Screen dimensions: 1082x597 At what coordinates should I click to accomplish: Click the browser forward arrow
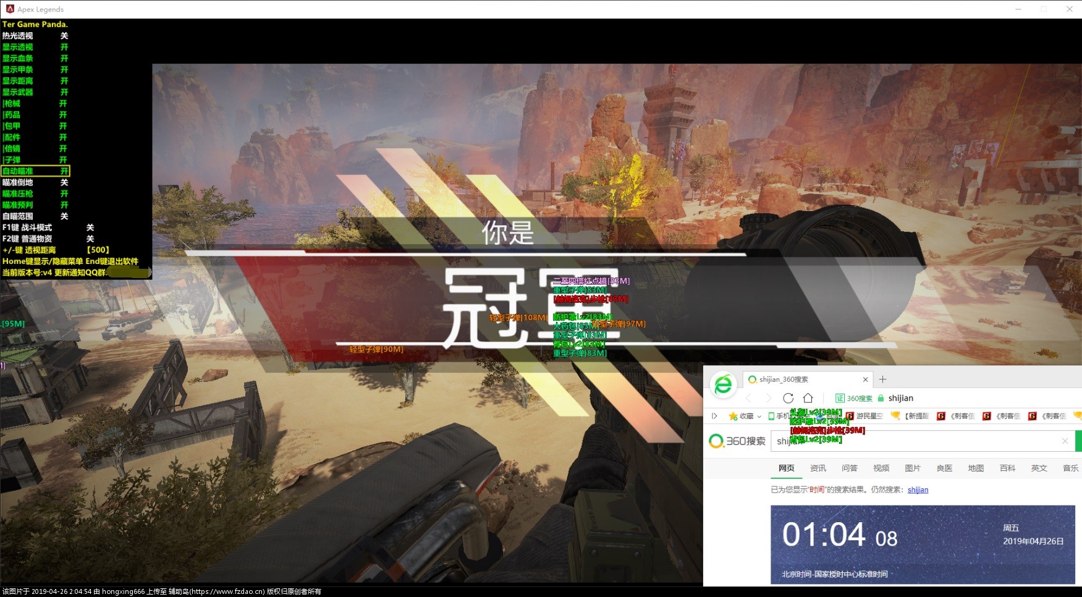coord(768,398)
